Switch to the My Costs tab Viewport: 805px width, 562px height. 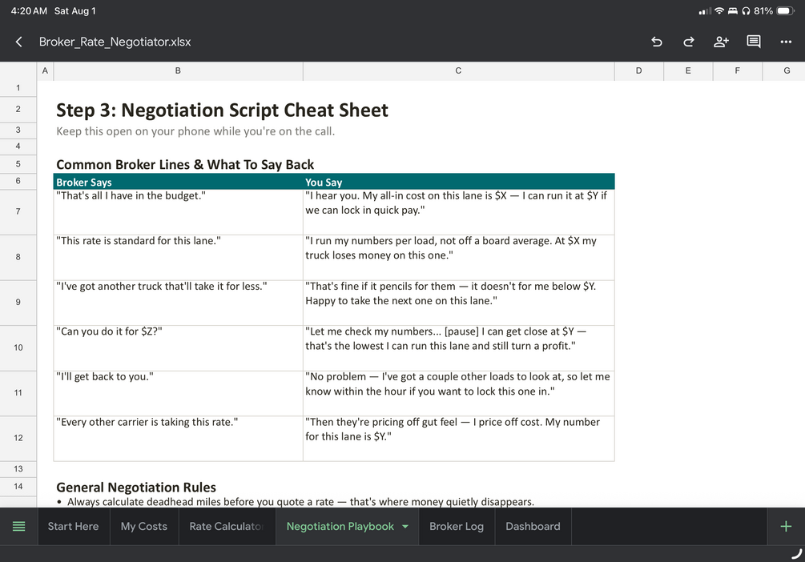point(143,526)
